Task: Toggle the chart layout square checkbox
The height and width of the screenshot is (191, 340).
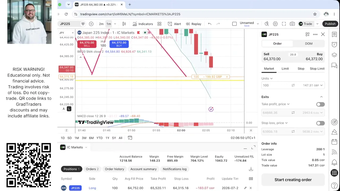Action: click(x=235, y=24)
